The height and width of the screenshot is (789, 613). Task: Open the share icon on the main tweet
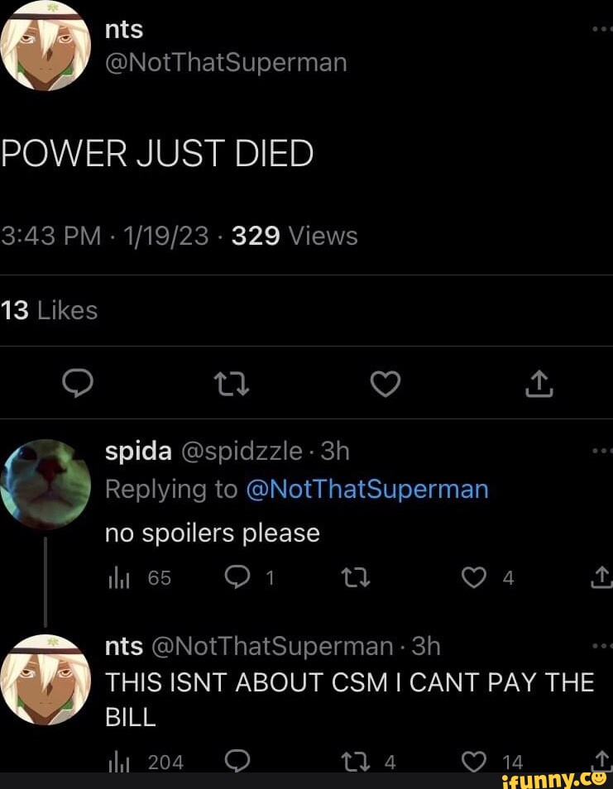pyautogui.click(x=539, y=383)
